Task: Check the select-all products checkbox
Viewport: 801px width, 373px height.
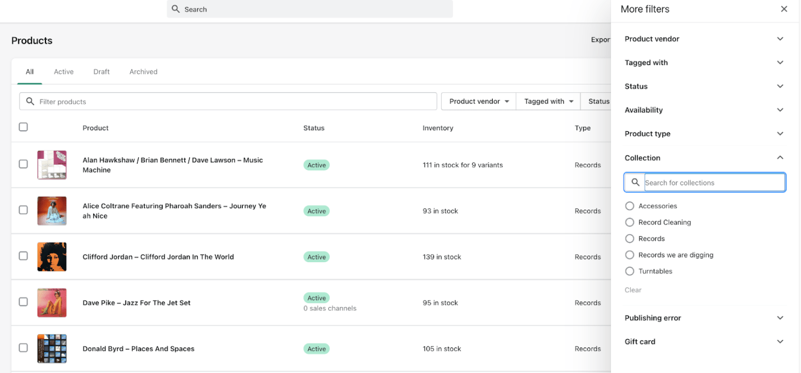Action: point(23,126)
